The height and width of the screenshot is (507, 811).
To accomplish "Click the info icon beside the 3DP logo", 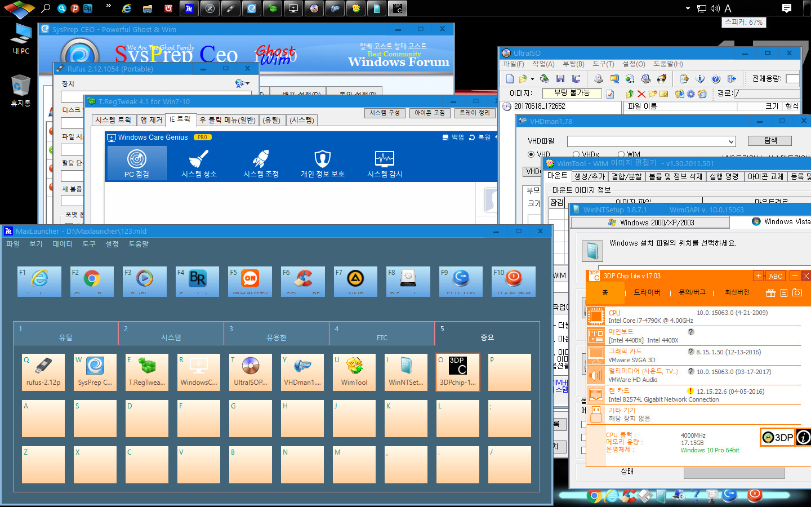I will [804, 437].
